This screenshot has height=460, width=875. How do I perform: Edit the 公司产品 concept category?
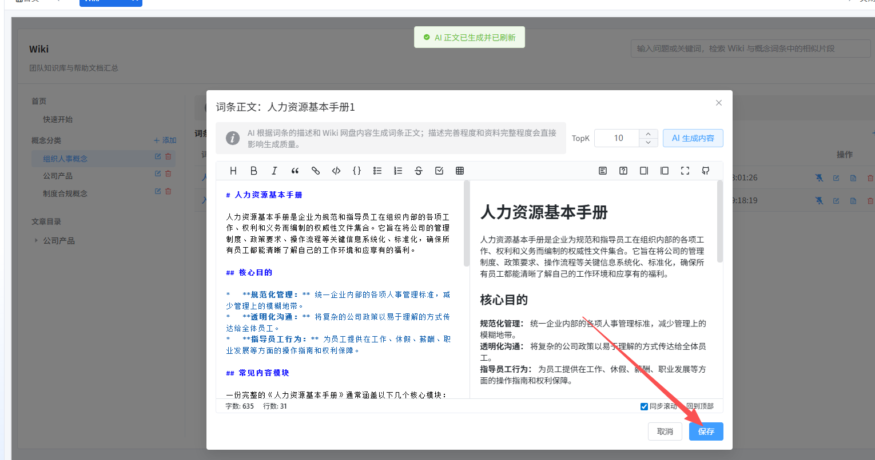158,174
